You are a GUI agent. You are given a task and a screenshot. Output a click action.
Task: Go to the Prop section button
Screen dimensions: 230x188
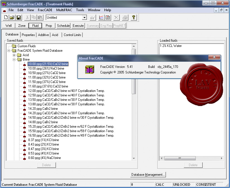point(49,26)
